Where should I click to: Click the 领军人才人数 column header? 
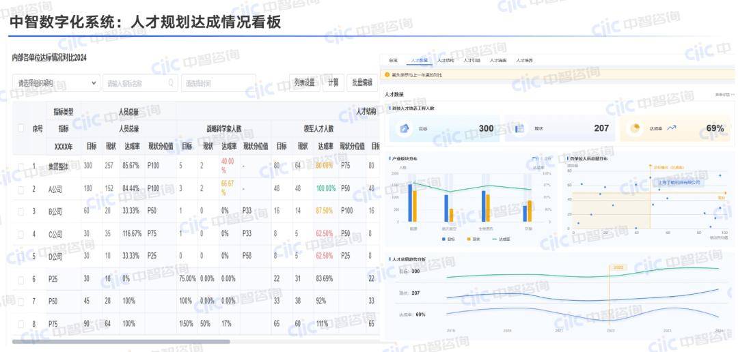[318, 128]
